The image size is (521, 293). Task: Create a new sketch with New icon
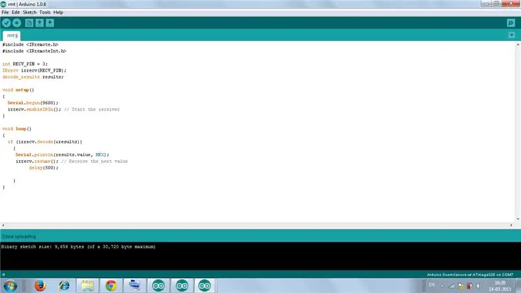point(29,23)
